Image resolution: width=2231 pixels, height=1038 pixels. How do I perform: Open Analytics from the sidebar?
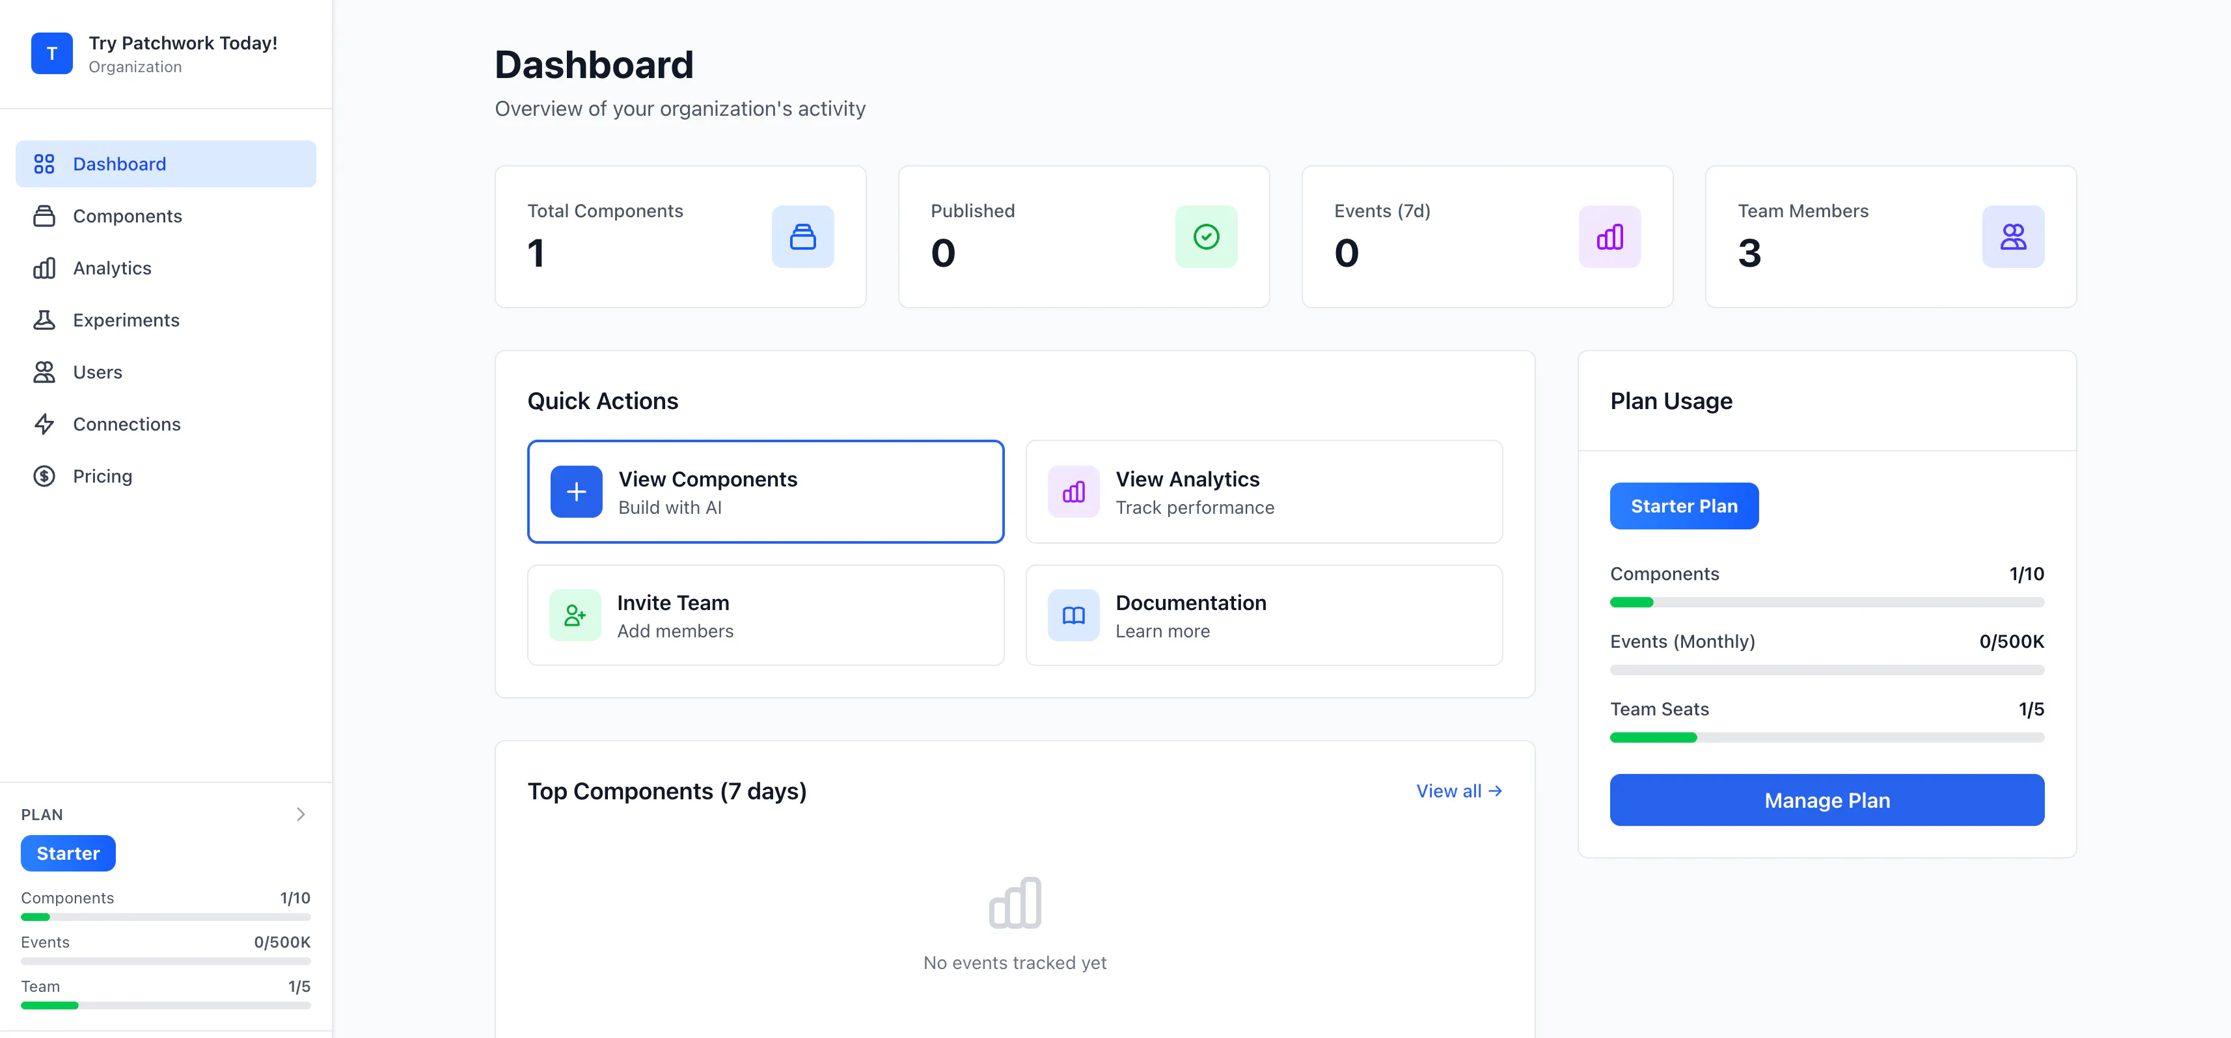[x=167, y=269]
